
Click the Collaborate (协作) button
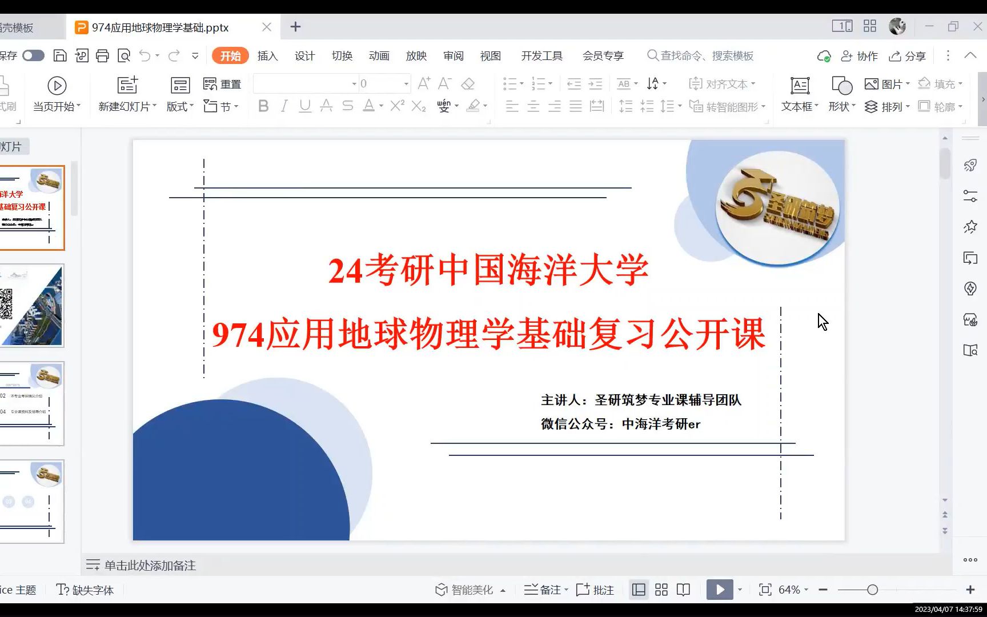click(859, 56)
